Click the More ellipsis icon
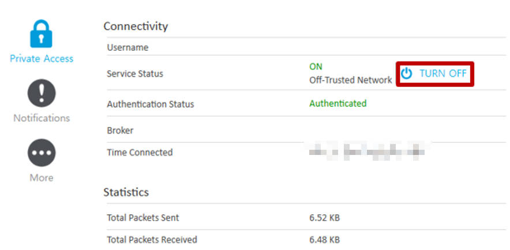 click(42, 153)
